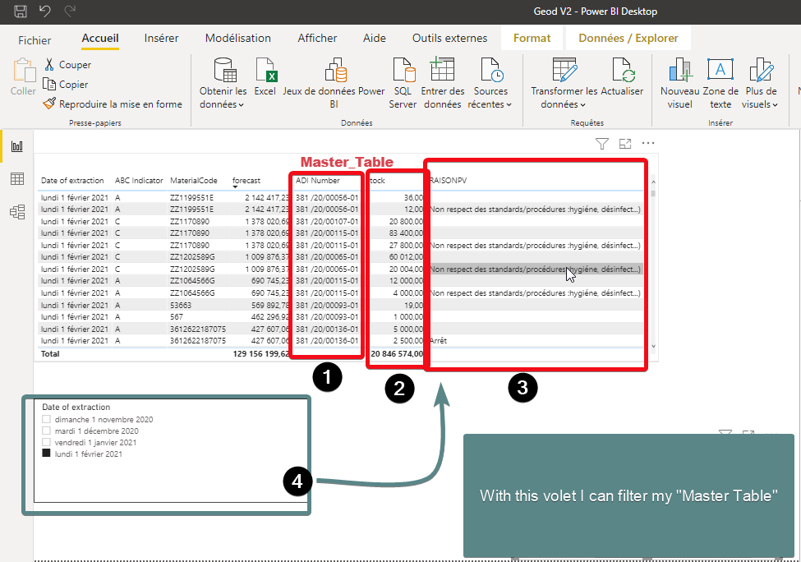Switch to Data view in sidebar
This screenshot has height=562, width=801.
(17, 179)
